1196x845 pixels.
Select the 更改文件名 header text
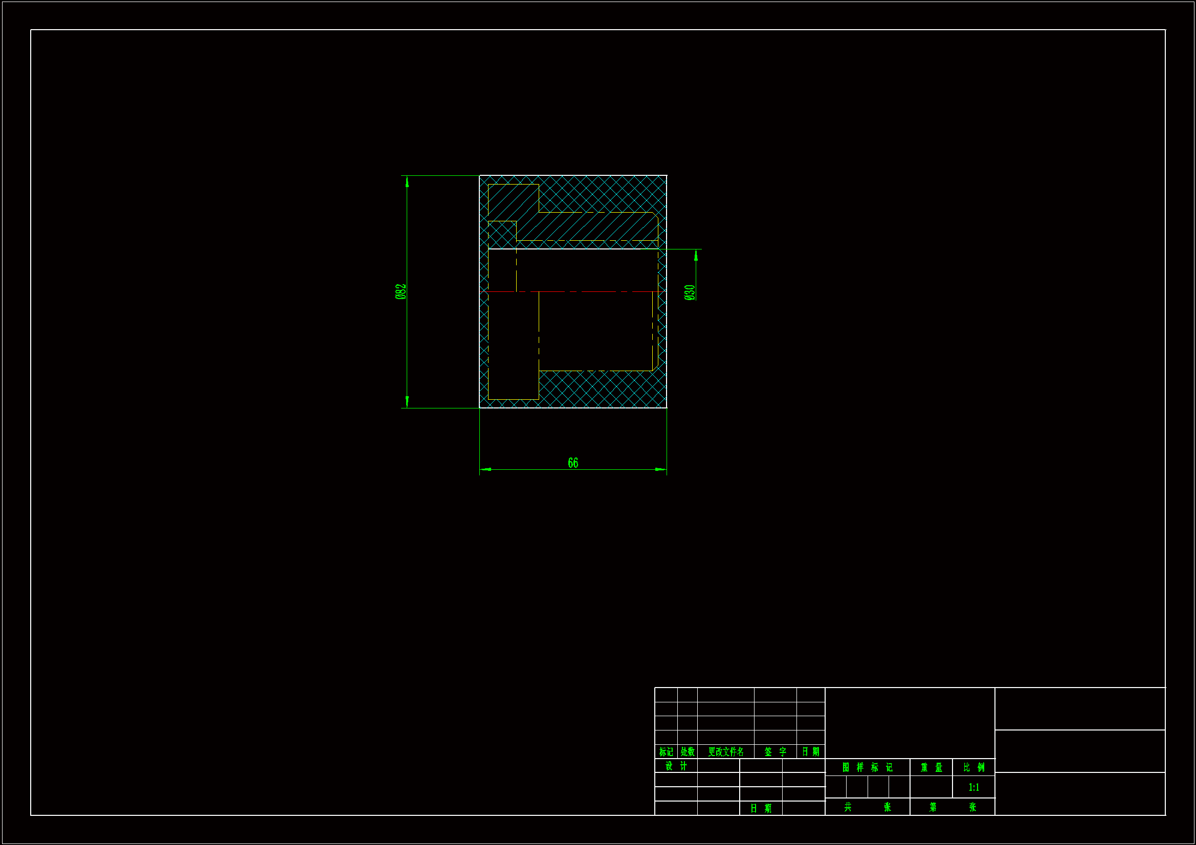click(725, 752)
